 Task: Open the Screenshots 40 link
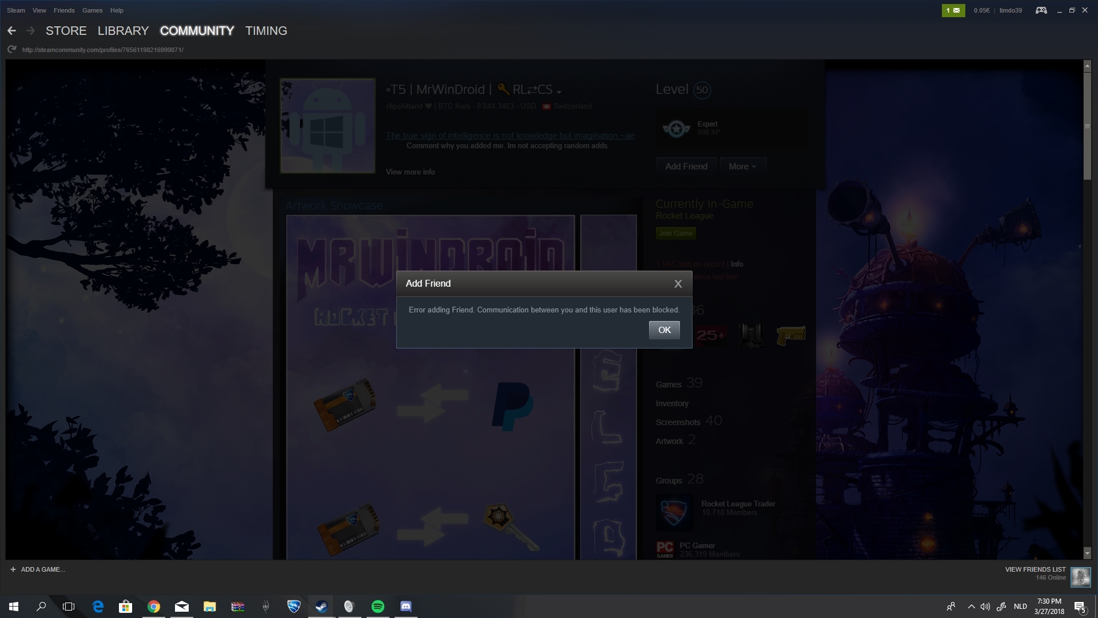click(689, 421)
